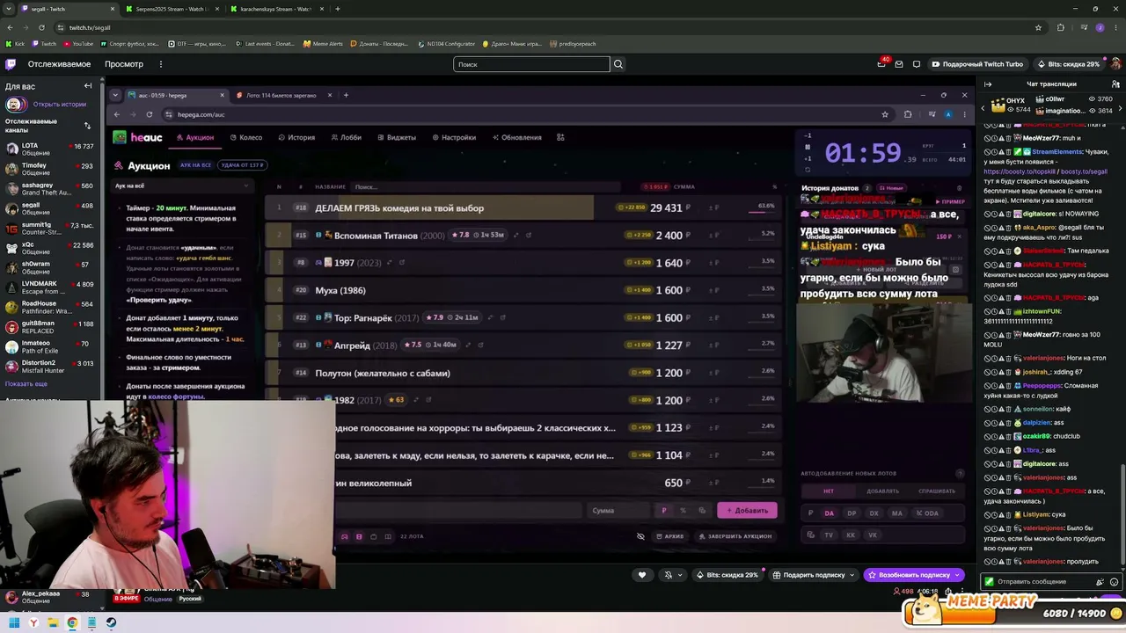Toggle the DA donation source

(x=829, y=513)
